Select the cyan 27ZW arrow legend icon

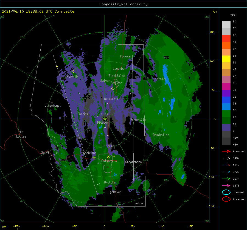(x=226, y=172)
